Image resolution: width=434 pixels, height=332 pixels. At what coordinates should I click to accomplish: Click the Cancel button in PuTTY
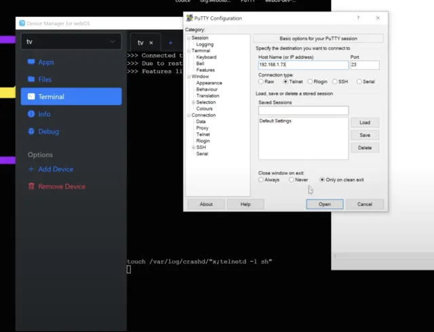(x=365, y=204)
